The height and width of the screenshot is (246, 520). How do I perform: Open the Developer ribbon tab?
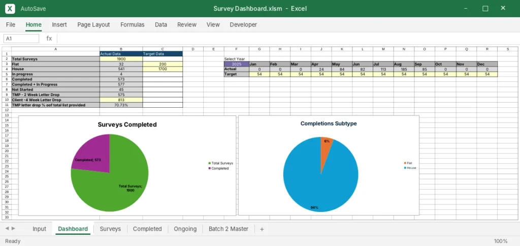243,24
